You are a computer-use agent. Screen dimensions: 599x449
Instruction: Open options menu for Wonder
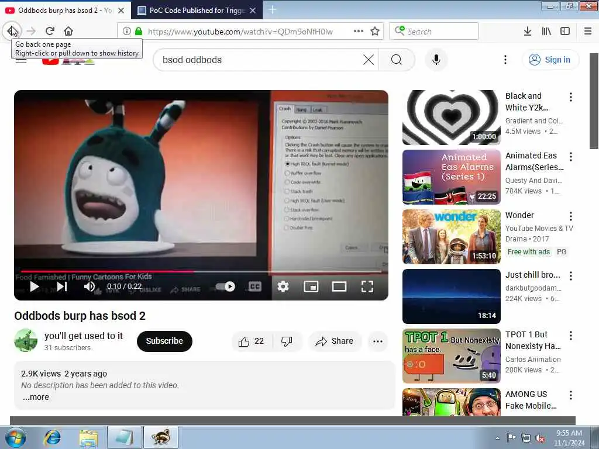(571, 216)
